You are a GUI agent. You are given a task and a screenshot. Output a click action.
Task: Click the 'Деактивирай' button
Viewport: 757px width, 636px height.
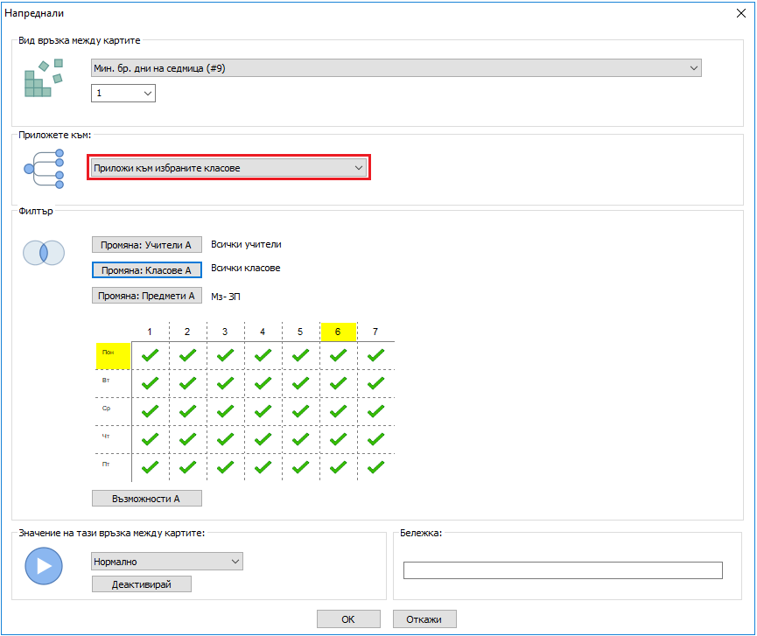(141, 584)
